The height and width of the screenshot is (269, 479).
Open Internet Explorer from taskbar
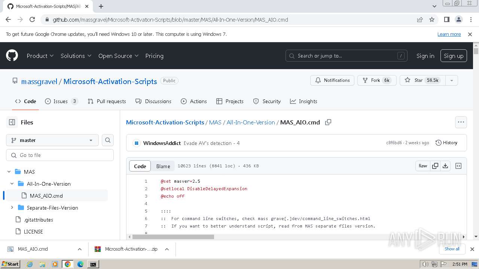coord(30,264)
